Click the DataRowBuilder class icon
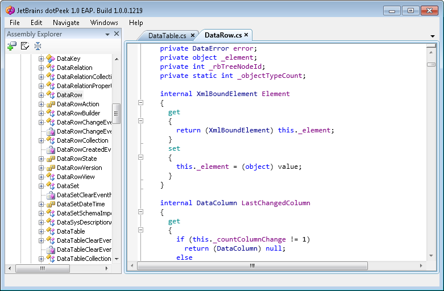 51,113
